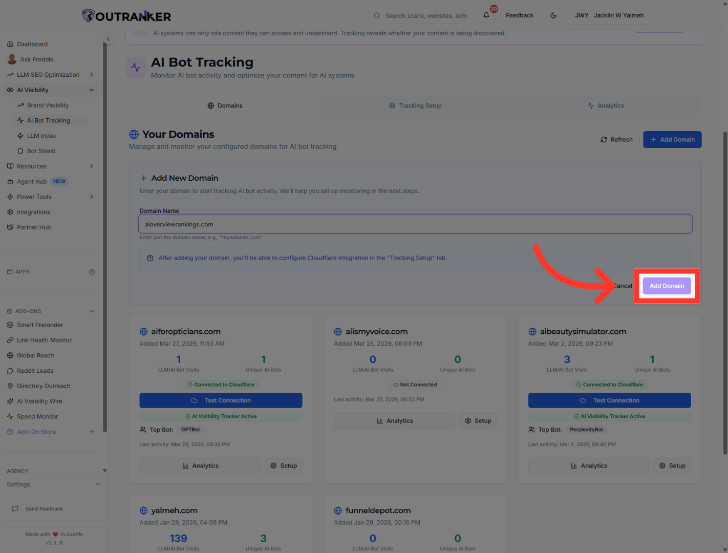This screenshot has height=553, width=728.
Task: Switch to the Tracking Setup tab
Action: coord(415,105)
